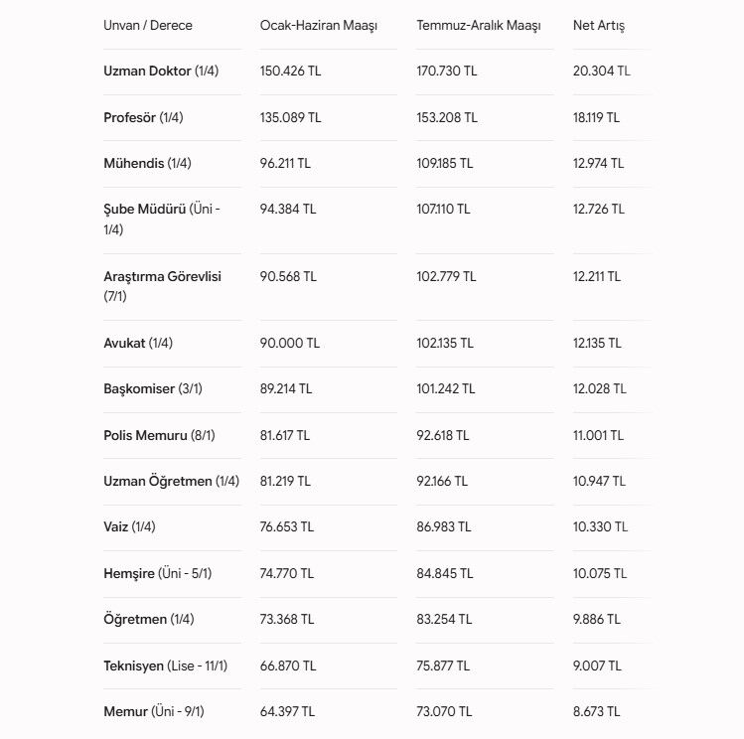Screen dimensions: 744x739
Task: Click Başkomiser July salary 101.242 TL
Action: pos(446,389)
